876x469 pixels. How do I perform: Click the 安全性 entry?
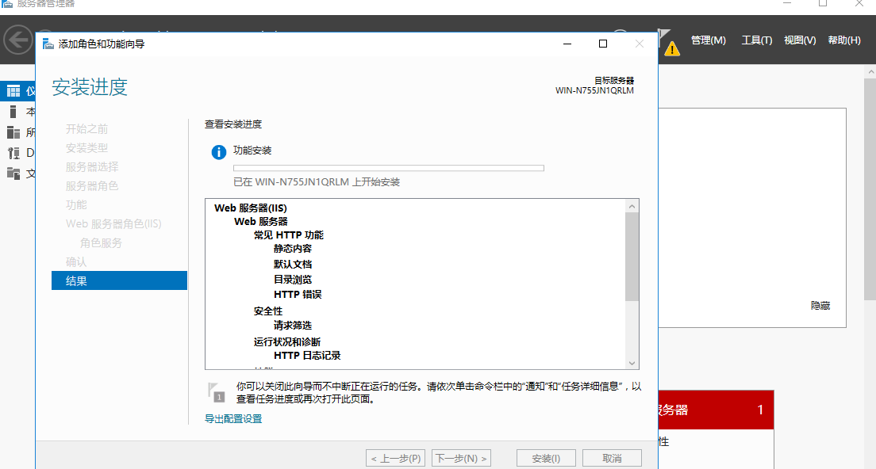pos(268,311)
